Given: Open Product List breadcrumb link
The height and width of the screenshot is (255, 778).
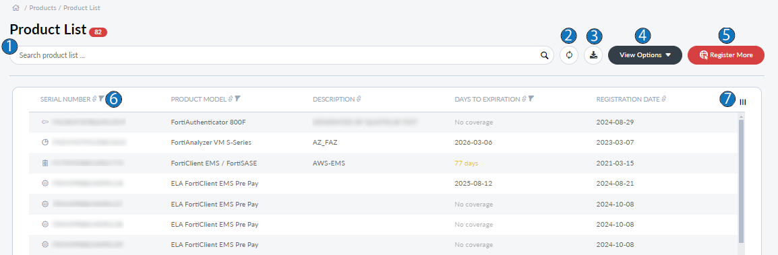Looking at the screenshot, I should tap(82, 8).
